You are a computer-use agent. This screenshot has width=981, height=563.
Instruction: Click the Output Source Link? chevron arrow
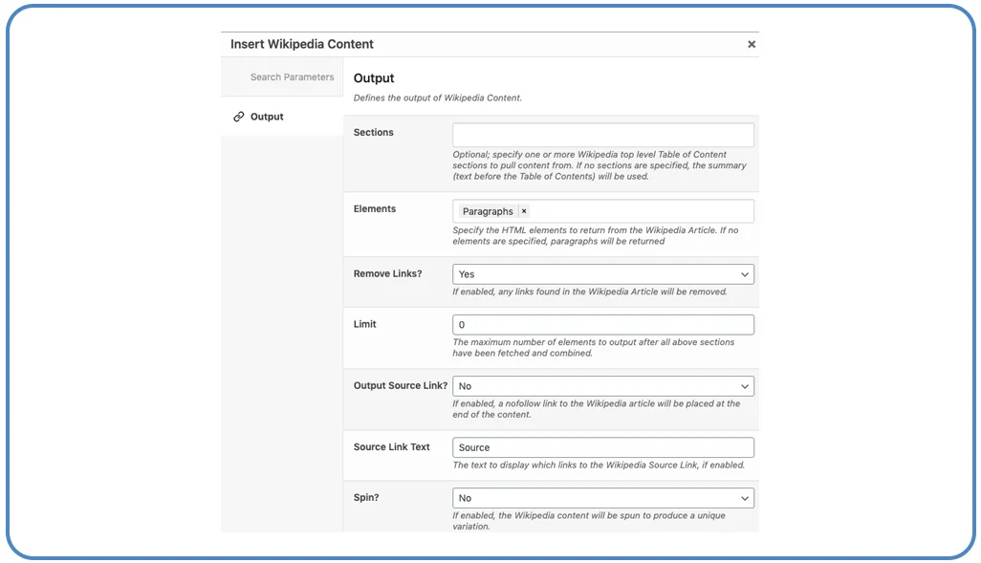[x=746, y=386]
